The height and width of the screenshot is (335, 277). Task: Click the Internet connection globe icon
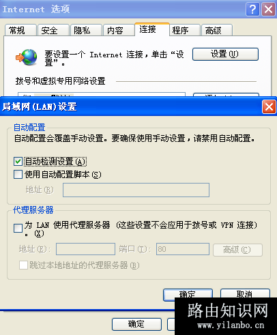point(27,57)
